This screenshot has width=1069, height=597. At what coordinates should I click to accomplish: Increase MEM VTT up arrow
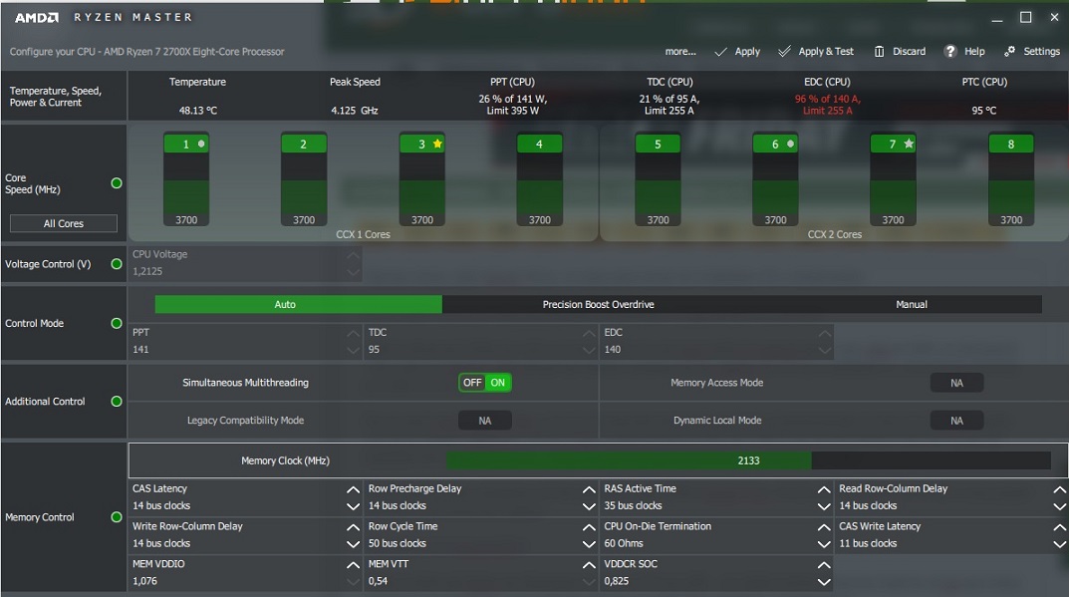[x=589, y=565]
